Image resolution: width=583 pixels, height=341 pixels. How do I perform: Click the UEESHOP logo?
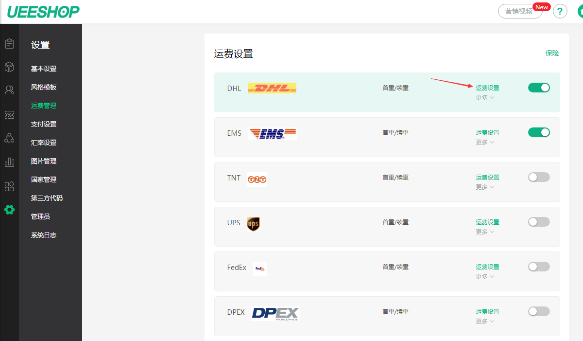click(43, 12)
